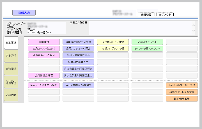This screenshot has width=202, height=129.
Task: Open 店舗スケジュール
Action: point(147,42)
